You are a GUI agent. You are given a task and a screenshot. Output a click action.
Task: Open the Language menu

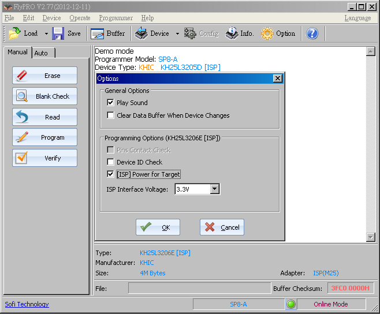pyautogui.click(x=357, y=18)
